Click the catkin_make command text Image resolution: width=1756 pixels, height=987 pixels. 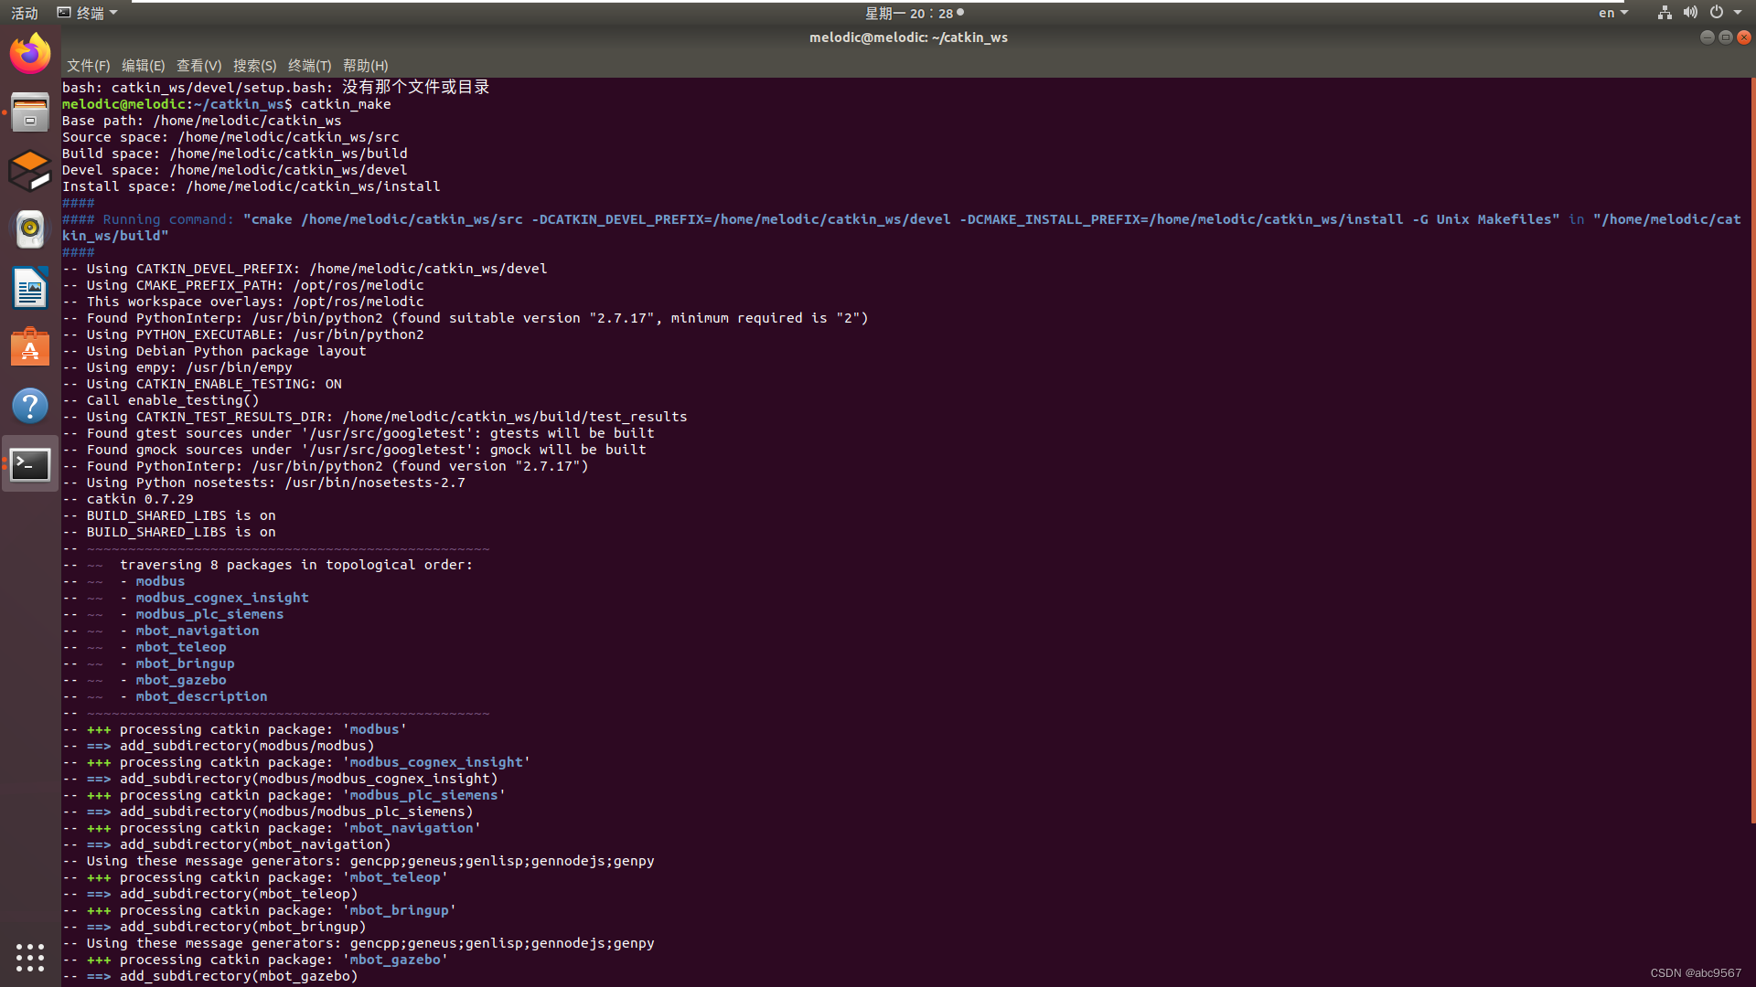coord(346,104)
